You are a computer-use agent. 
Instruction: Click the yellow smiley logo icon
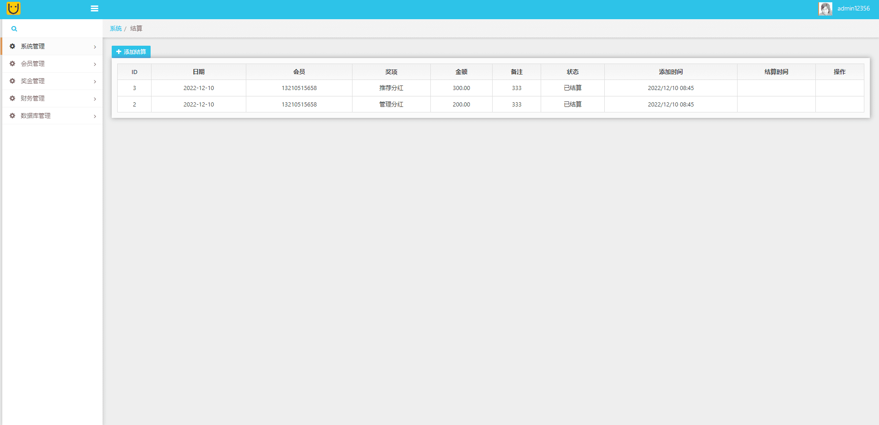point(13,8)
